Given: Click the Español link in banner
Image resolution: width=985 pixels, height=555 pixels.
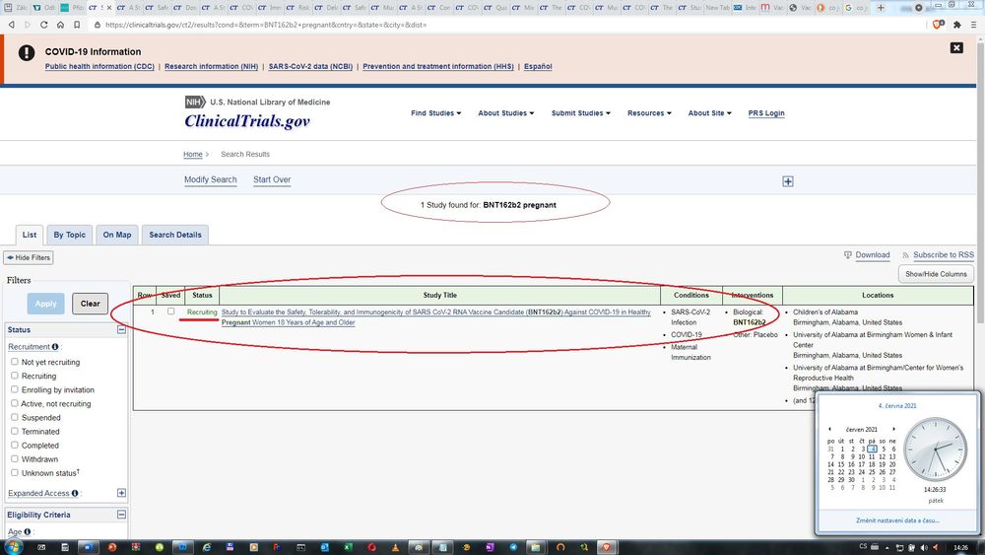Looking at the screenshot, I should 538,67.
